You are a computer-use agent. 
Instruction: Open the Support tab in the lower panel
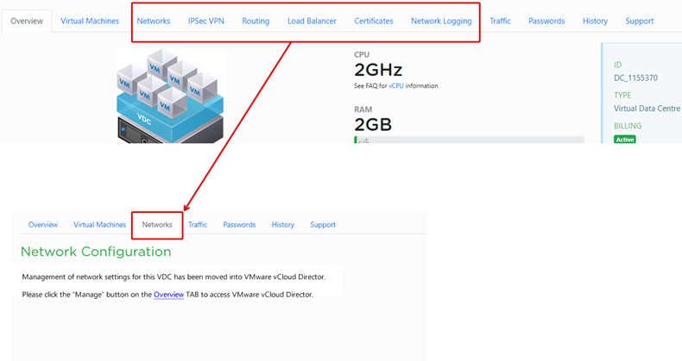click(x=323, y=225)
